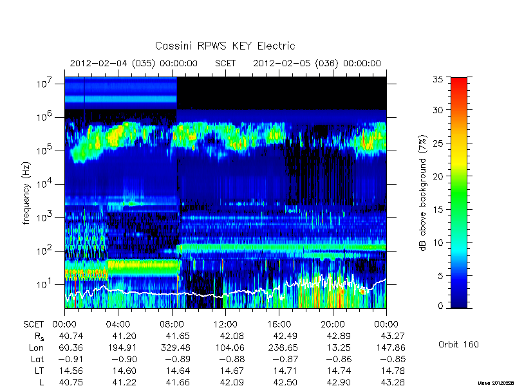Click the 10^4 frequency axis label
The height and width of the screenshot is (386, 515).
coord(43,184)
